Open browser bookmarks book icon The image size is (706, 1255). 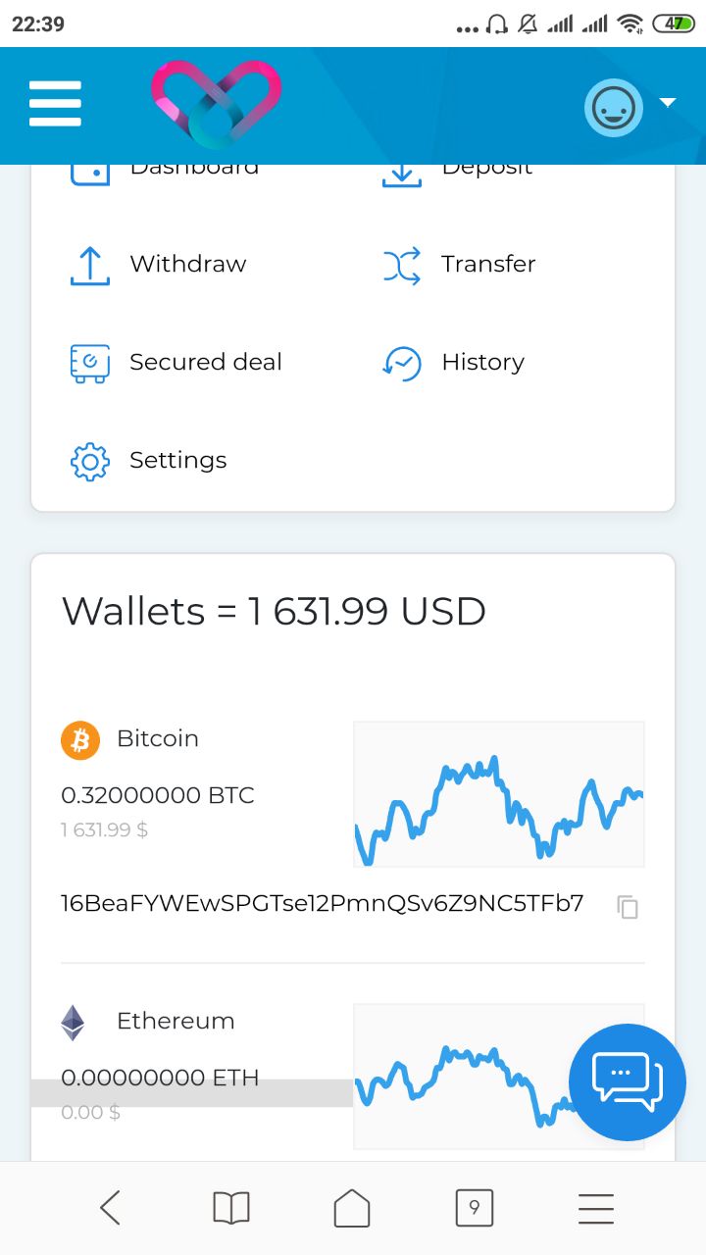tap(231, 1208)
